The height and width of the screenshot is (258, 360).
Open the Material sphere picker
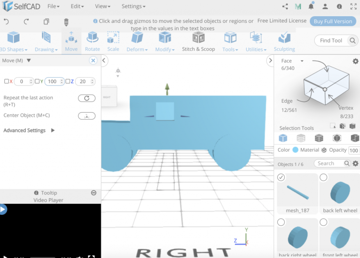pos(323,150)
